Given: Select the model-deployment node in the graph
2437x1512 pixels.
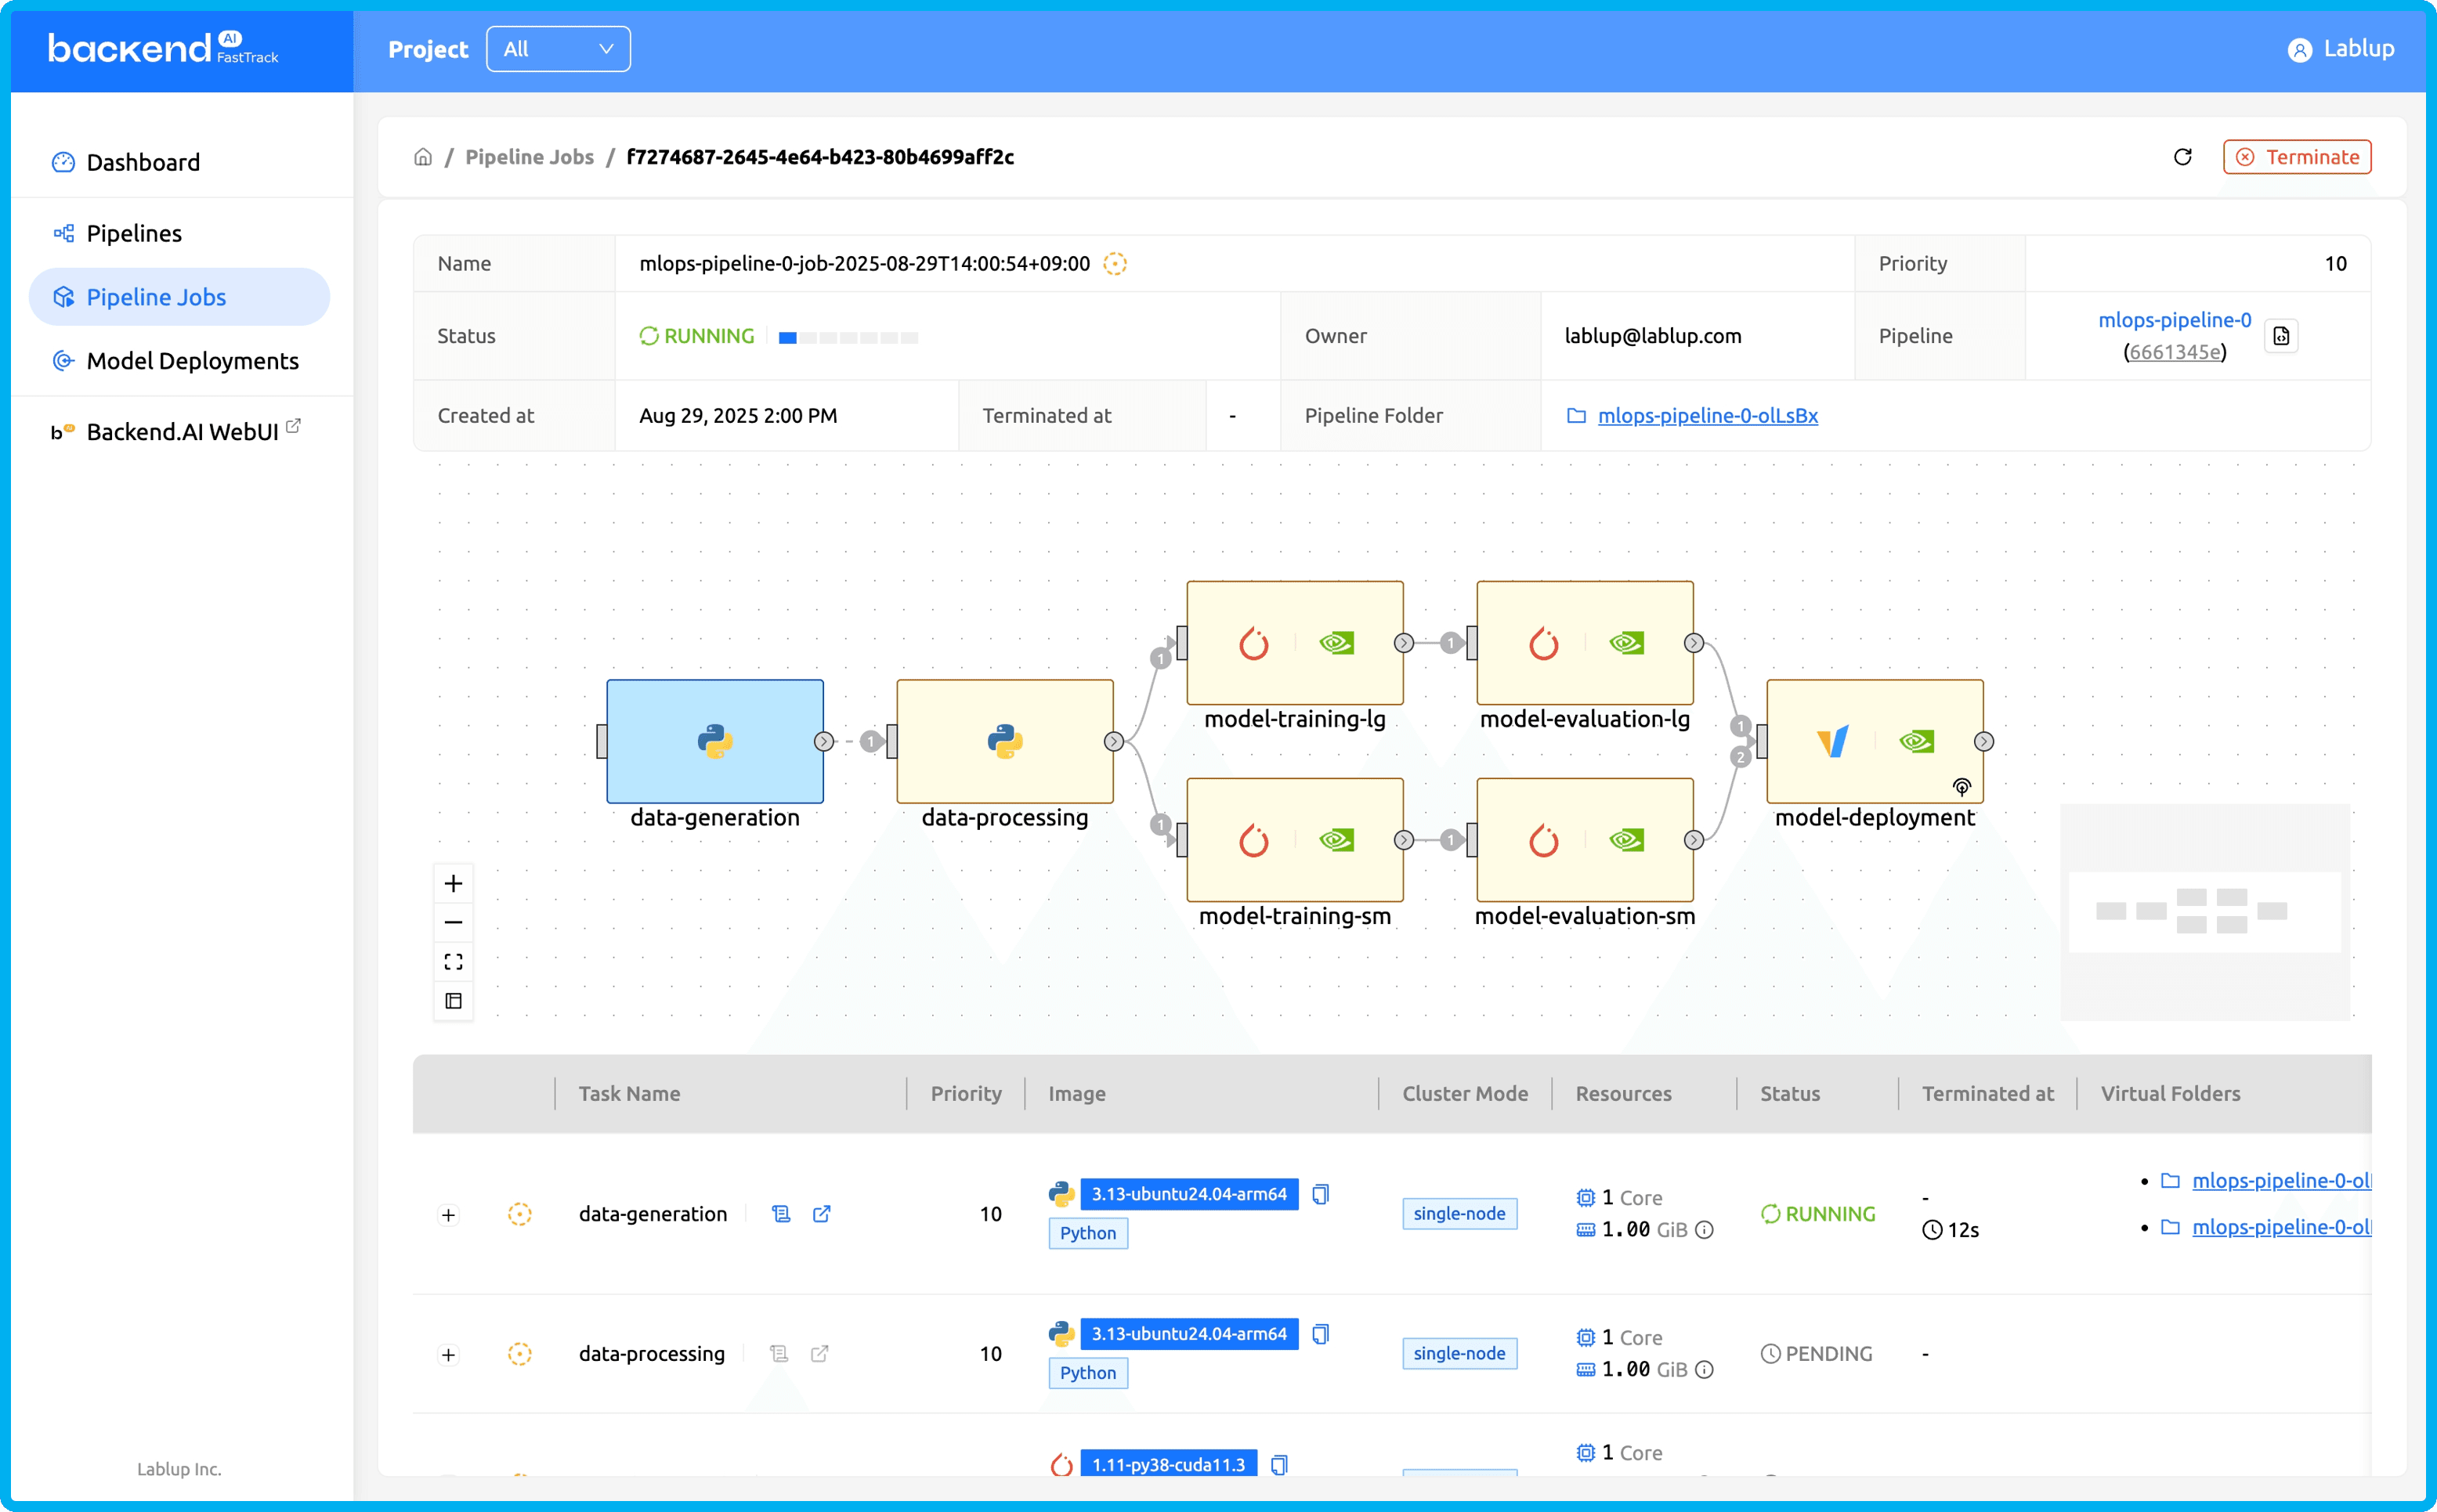Looking at the screenshot, I should [x=1874, y=741].
